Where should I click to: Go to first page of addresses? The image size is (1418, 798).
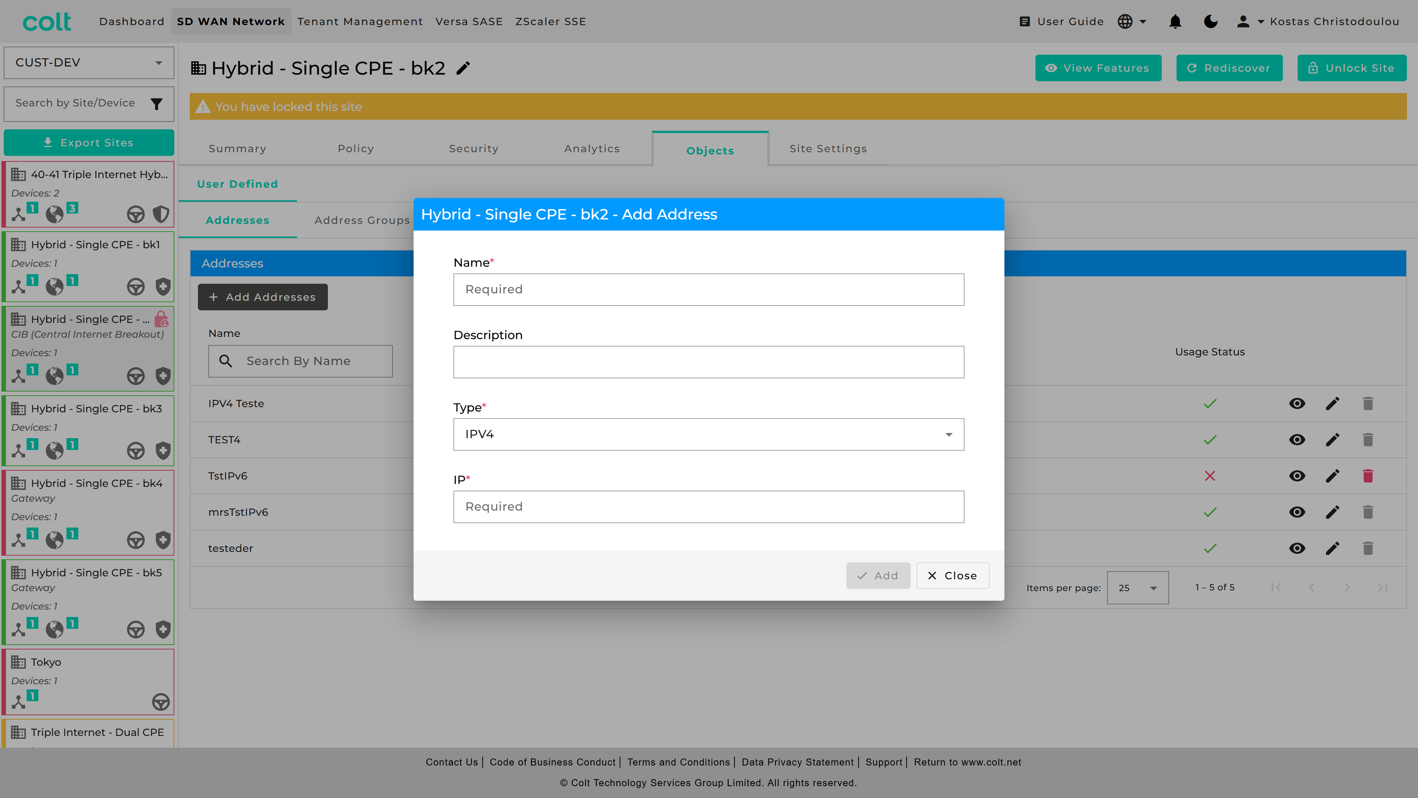(x=1276, y=588)
